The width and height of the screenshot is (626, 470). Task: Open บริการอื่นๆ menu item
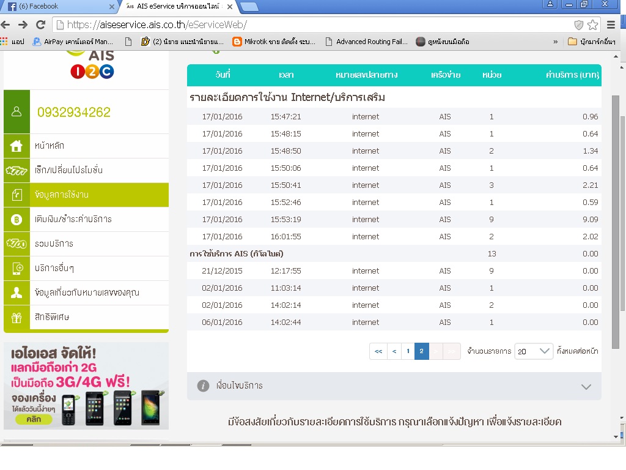(x=86, y=268)
